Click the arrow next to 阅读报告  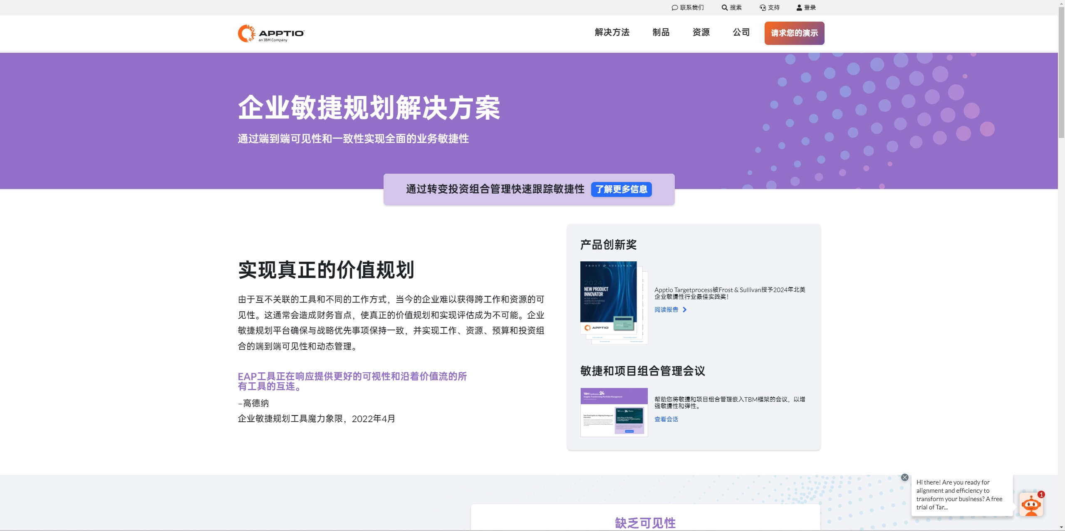click(685, 310)
